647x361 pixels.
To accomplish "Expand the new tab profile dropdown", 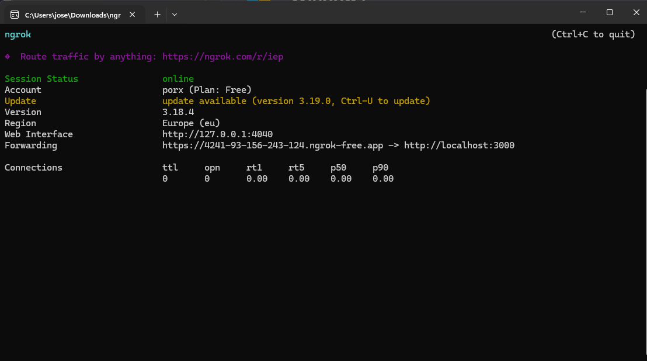I will pyautogui.click(x=175, y=15).
